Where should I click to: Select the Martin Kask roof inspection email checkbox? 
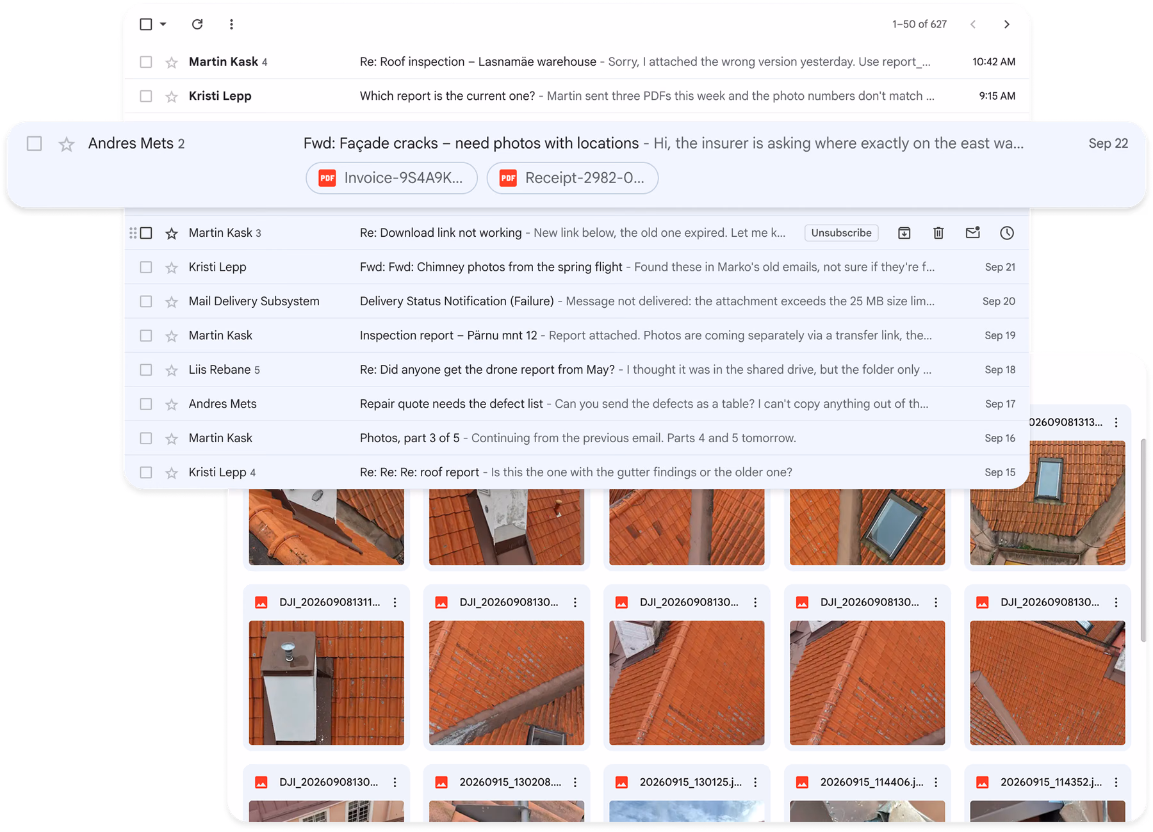tap(146, 62)
